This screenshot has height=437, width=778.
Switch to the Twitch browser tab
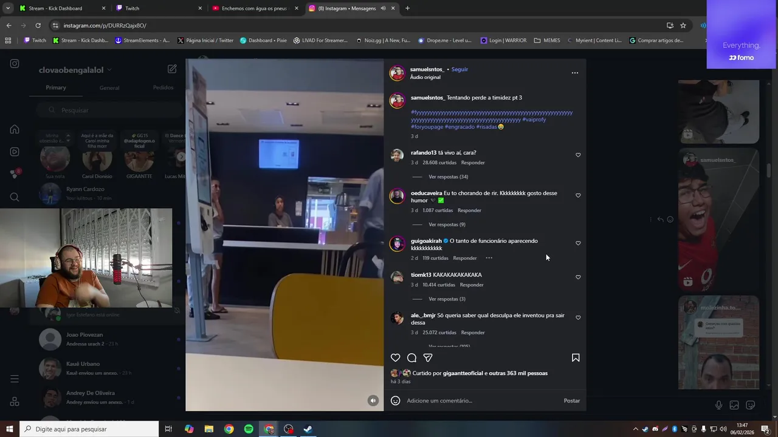pyautogui.click(x=160, y=8)
